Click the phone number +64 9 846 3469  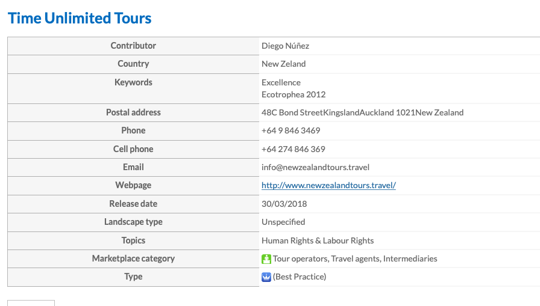point(291,130)
